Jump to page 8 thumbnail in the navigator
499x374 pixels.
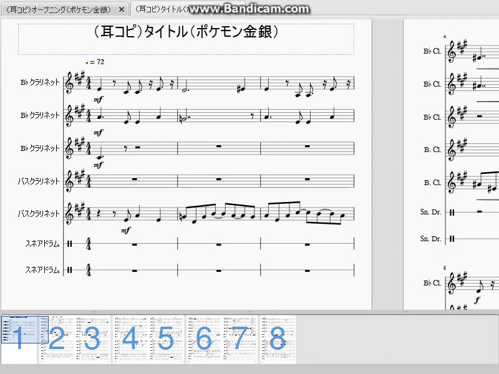278,339
